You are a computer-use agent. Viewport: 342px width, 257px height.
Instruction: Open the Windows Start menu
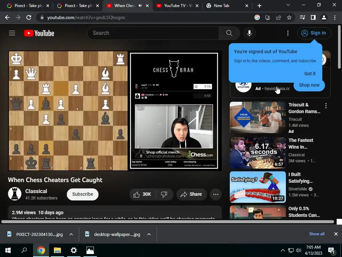8,250
